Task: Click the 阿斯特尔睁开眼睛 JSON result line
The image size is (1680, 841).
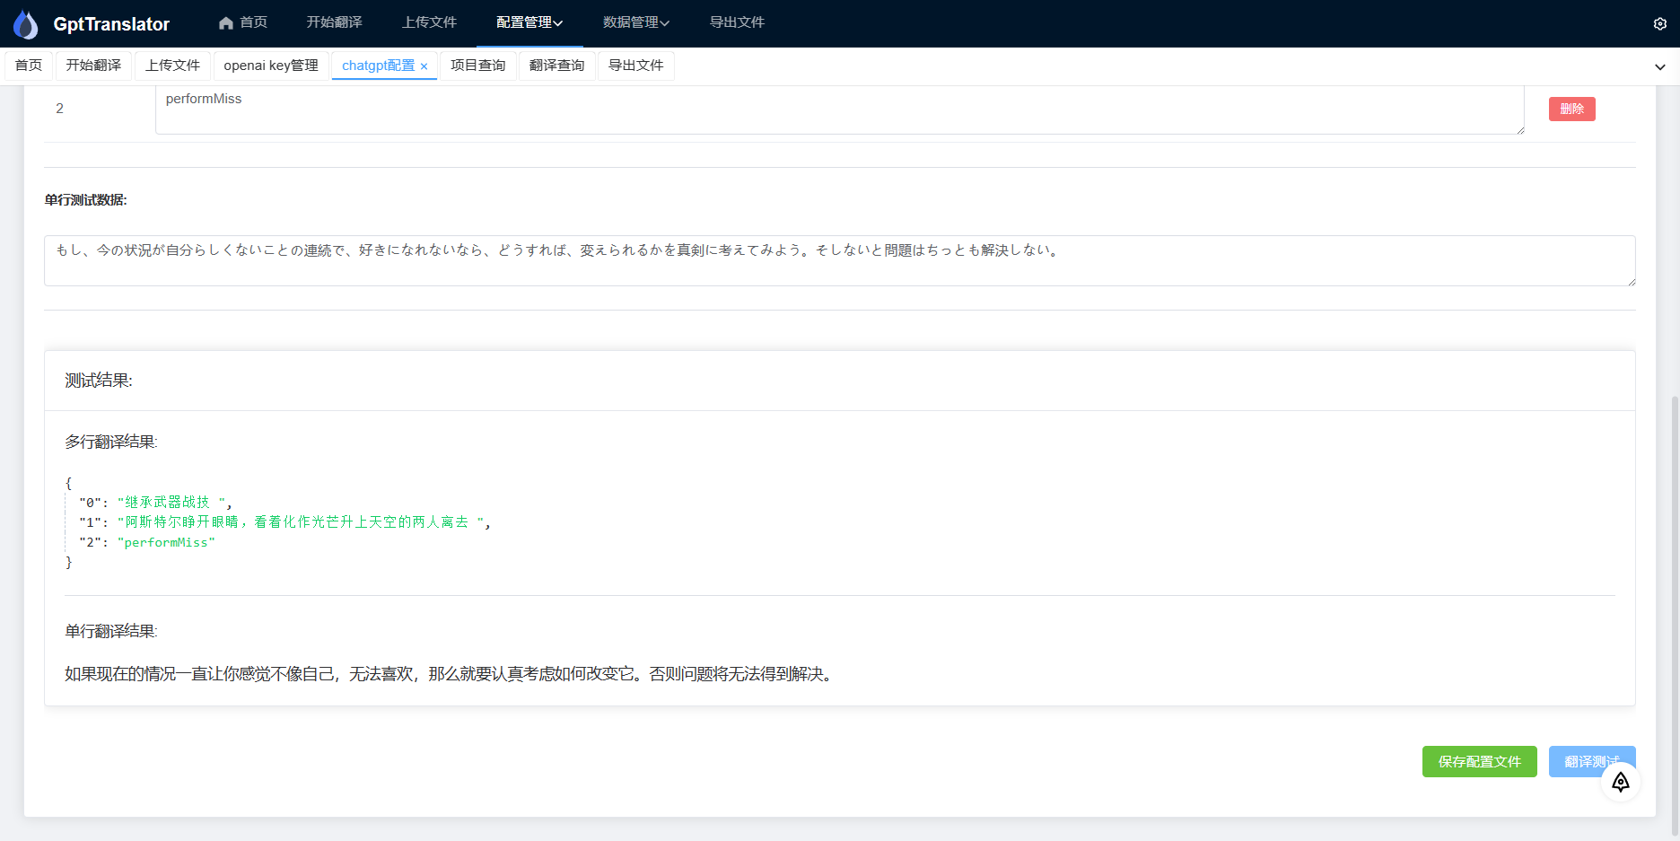Action: coord(301,521)
